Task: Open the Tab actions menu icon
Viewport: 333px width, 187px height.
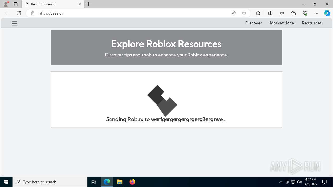Action: click(16, 4)
